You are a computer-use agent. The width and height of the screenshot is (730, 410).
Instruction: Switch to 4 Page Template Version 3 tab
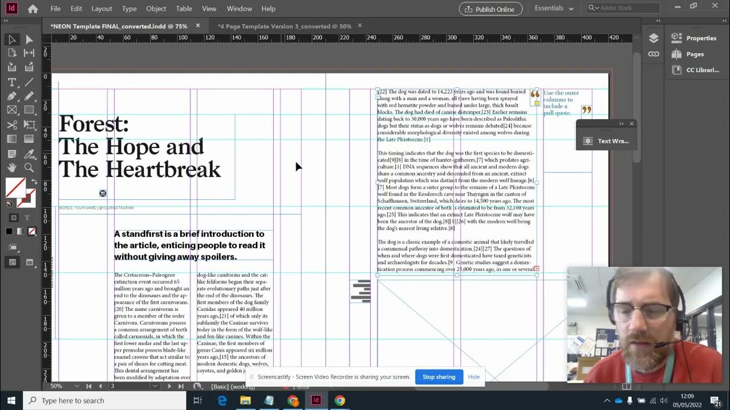pos(284,26)
